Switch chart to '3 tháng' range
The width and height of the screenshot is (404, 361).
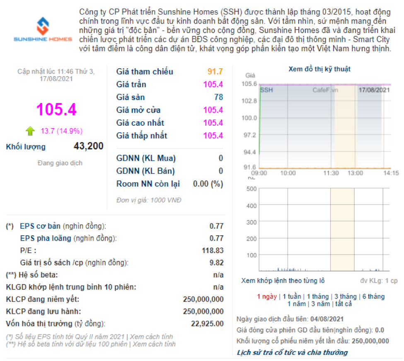point(346,296)
